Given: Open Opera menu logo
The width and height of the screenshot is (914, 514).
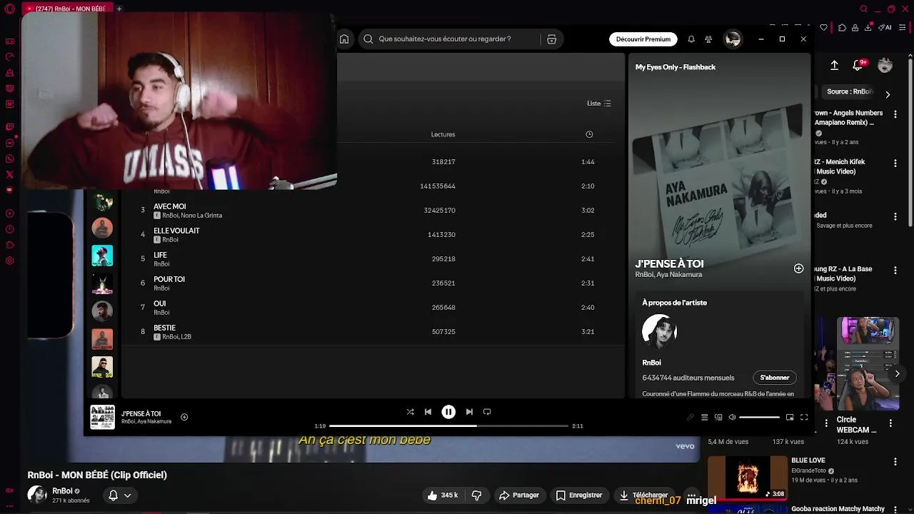Looking at the screenshot, I should pos(9,9).
